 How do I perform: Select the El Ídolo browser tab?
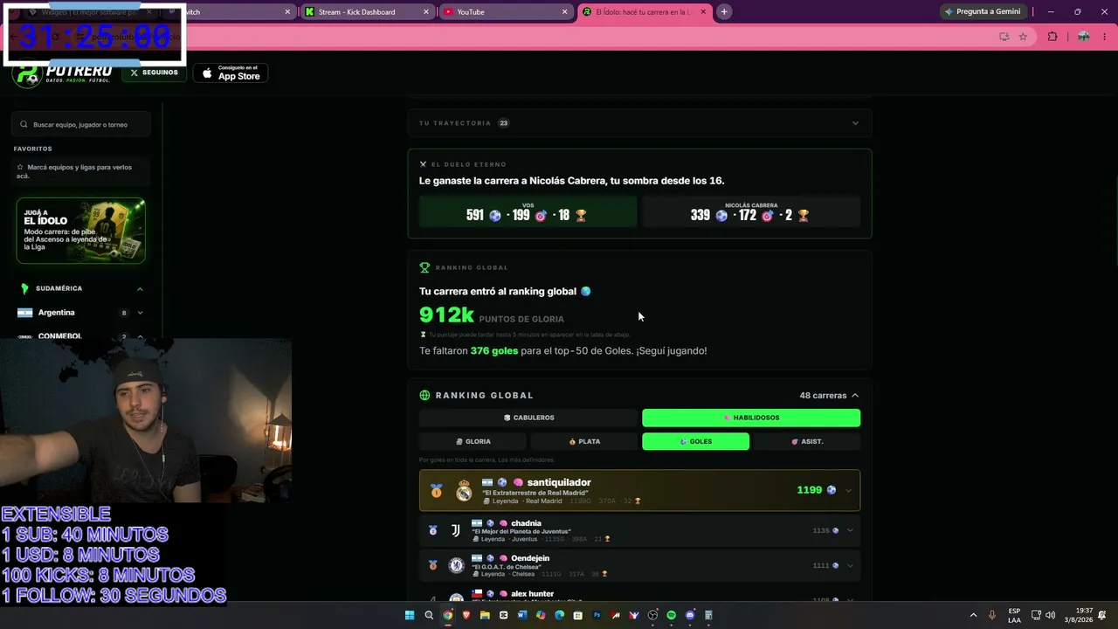point(645,12)
